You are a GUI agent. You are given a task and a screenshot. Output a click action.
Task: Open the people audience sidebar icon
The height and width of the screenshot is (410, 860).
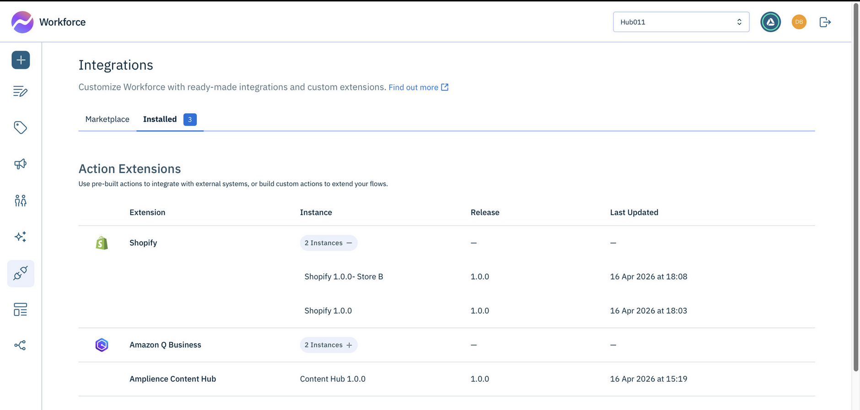[x=20, y=200]
